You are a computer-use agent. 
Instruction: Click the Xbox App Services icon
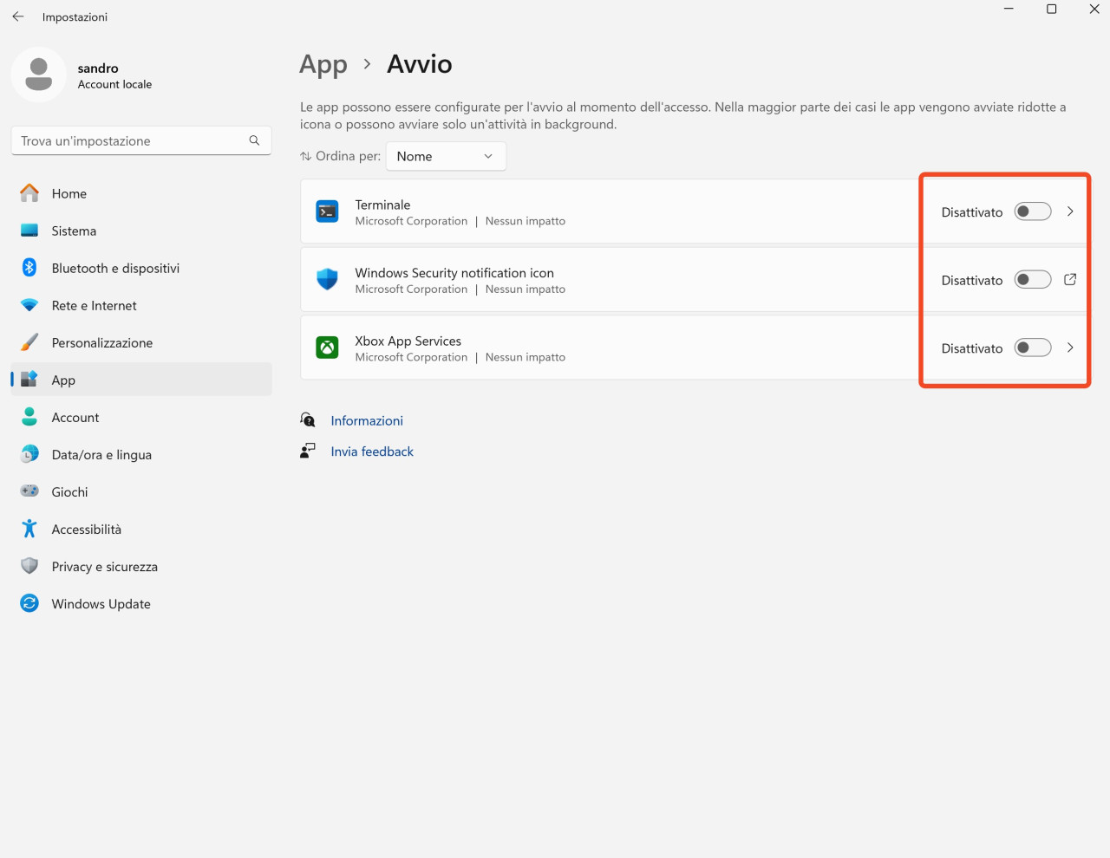point(327,348)
